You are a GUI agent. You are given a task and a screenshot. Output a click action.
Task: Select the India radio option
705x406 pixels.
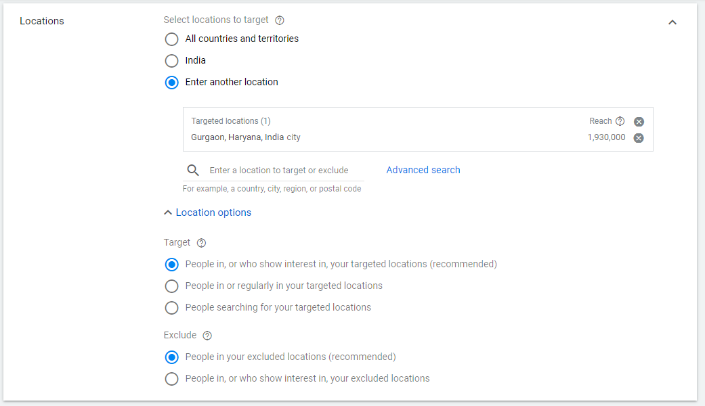[x=172, y=61]
